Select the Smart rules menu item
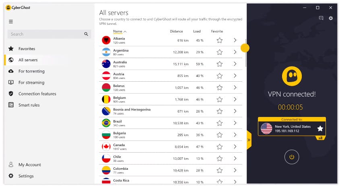Image resolution: width=340 pixels, height=187 pixels. coord(29,105)
